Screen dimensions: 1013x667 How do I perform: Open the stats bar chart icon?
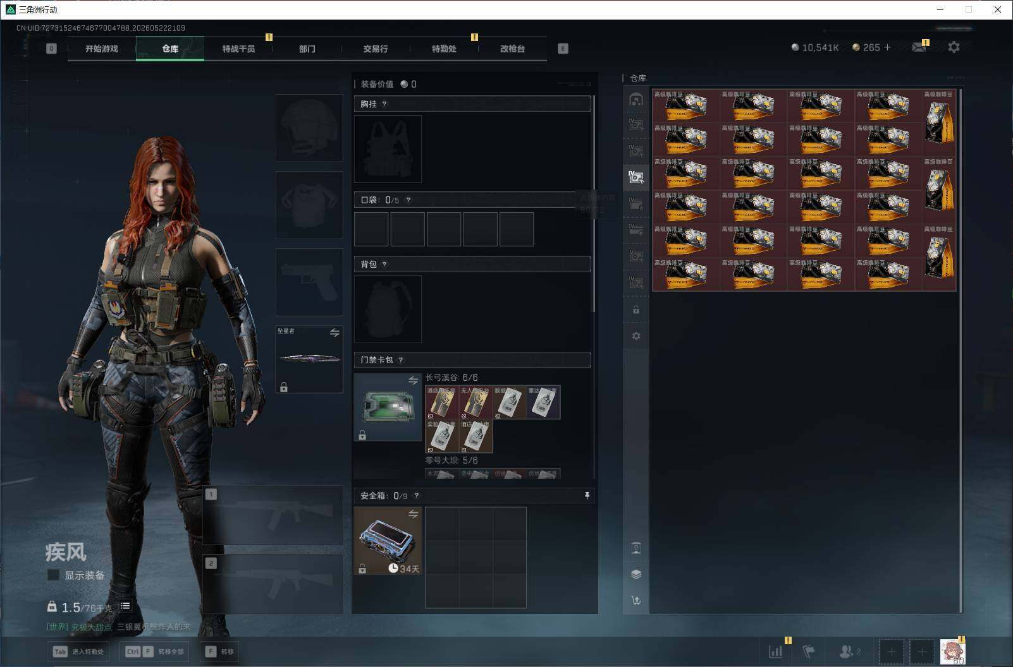[775, 651]
